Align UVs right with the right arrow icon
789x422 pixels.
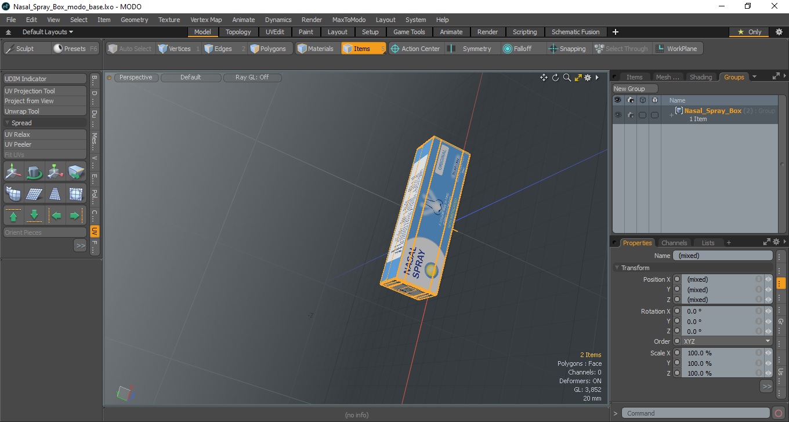76,216
